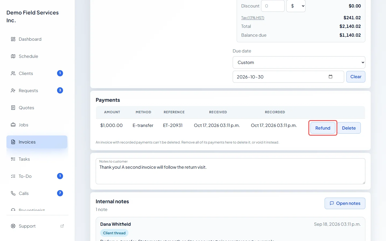Click the Dana Whitfield note author name
Image resolution: width=386 pixels, height=241 pixels.
[x=116, y=224]
